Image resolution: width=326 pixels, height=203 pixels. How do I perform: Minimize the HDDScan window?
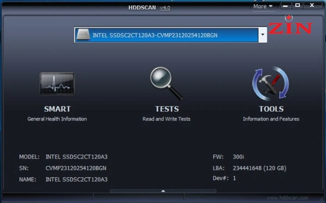[x=286, y=6]
